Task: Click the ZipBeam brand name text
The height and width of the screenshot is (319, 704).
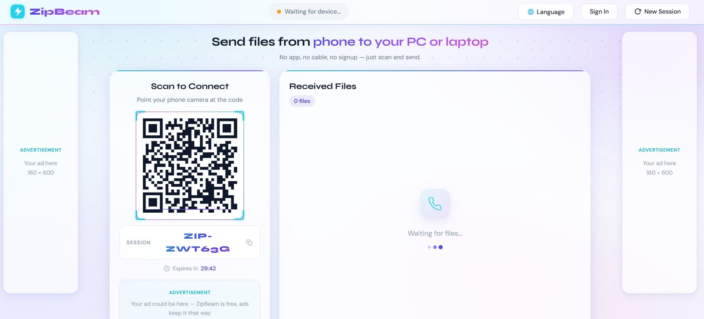Action: pos(64,12)
